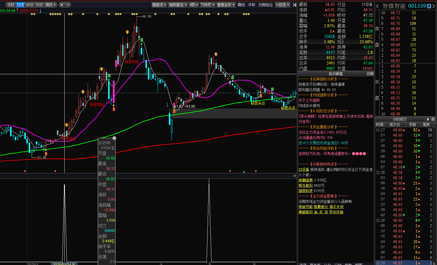Open 雄帝科技 stock link
The height and width of the screenshot is (265, 437).
(x=306, y=191)
